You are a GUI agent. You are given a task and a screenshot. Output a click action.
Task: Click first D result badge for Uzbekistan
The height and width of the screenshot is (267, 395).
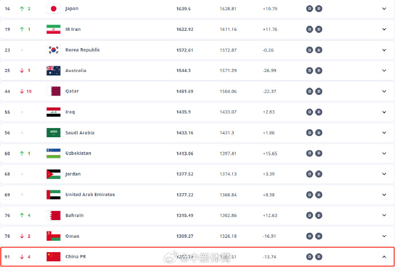(310, 153)
